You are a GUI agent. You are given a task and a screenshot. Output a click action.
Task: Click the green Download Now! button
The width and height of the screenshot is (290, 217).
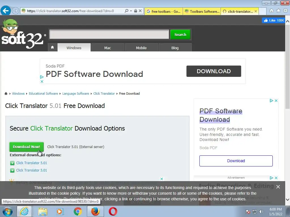tap(26, 147)
